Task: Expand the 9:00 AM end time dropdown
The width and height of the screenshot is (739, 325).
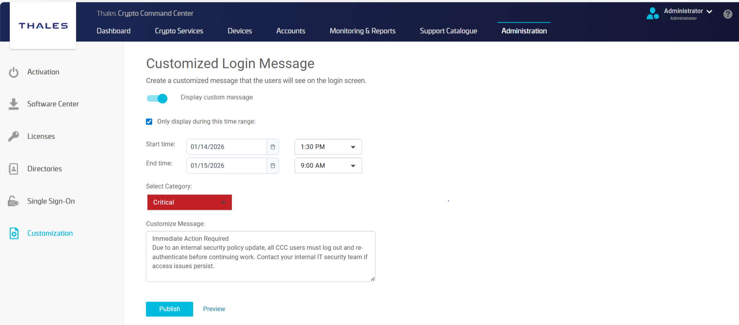Action: tap(328, 166)
